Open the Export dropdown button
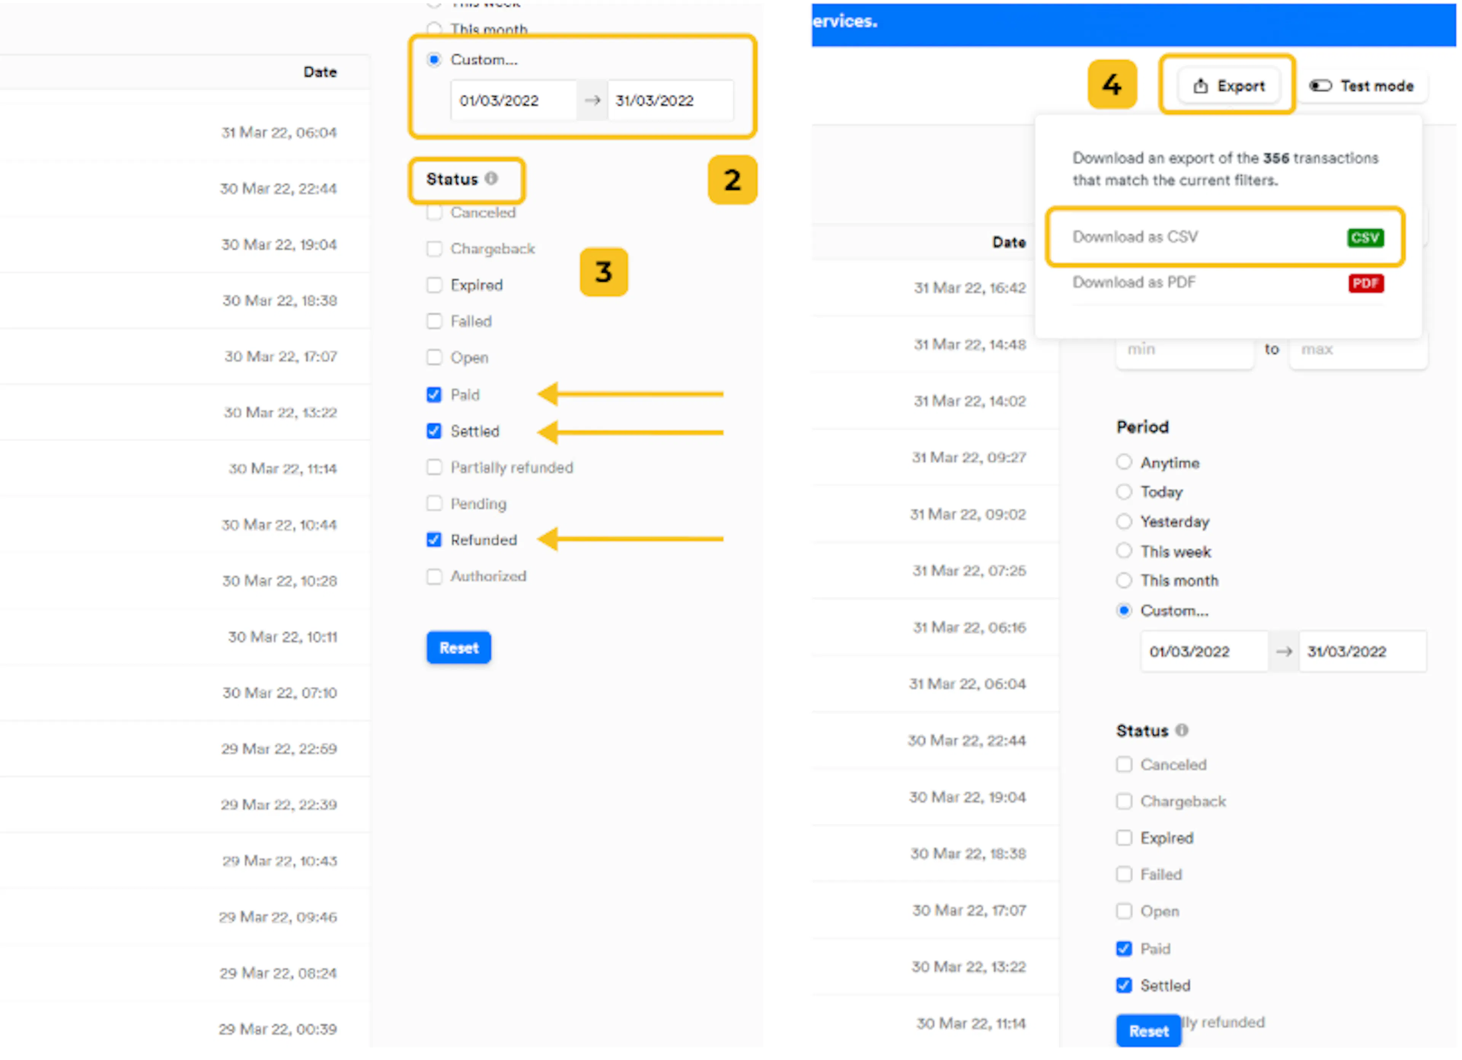 (x=1228, y=86)
